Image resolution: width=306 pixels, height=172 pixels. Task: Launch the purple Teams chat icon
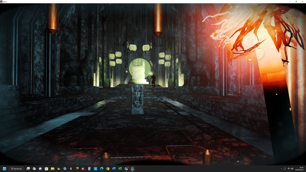click(x=40, y=169)
